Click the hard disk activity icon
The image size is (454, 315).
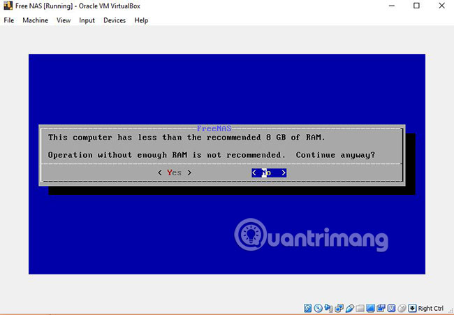(308, 308)
